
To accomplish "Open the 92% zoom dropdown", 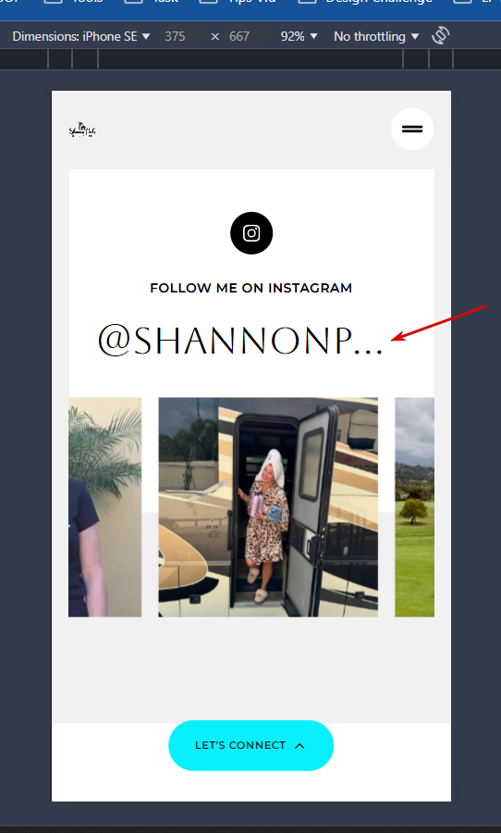I will (x=299, y=36).
